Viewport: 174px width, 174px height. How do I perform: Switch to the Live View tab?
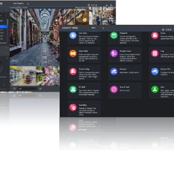tap(18, 3)
